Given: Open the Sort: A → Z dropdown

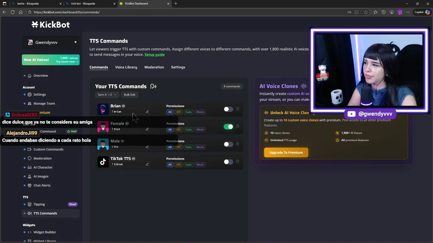Looking at the screenshot, I should point(107,95).
